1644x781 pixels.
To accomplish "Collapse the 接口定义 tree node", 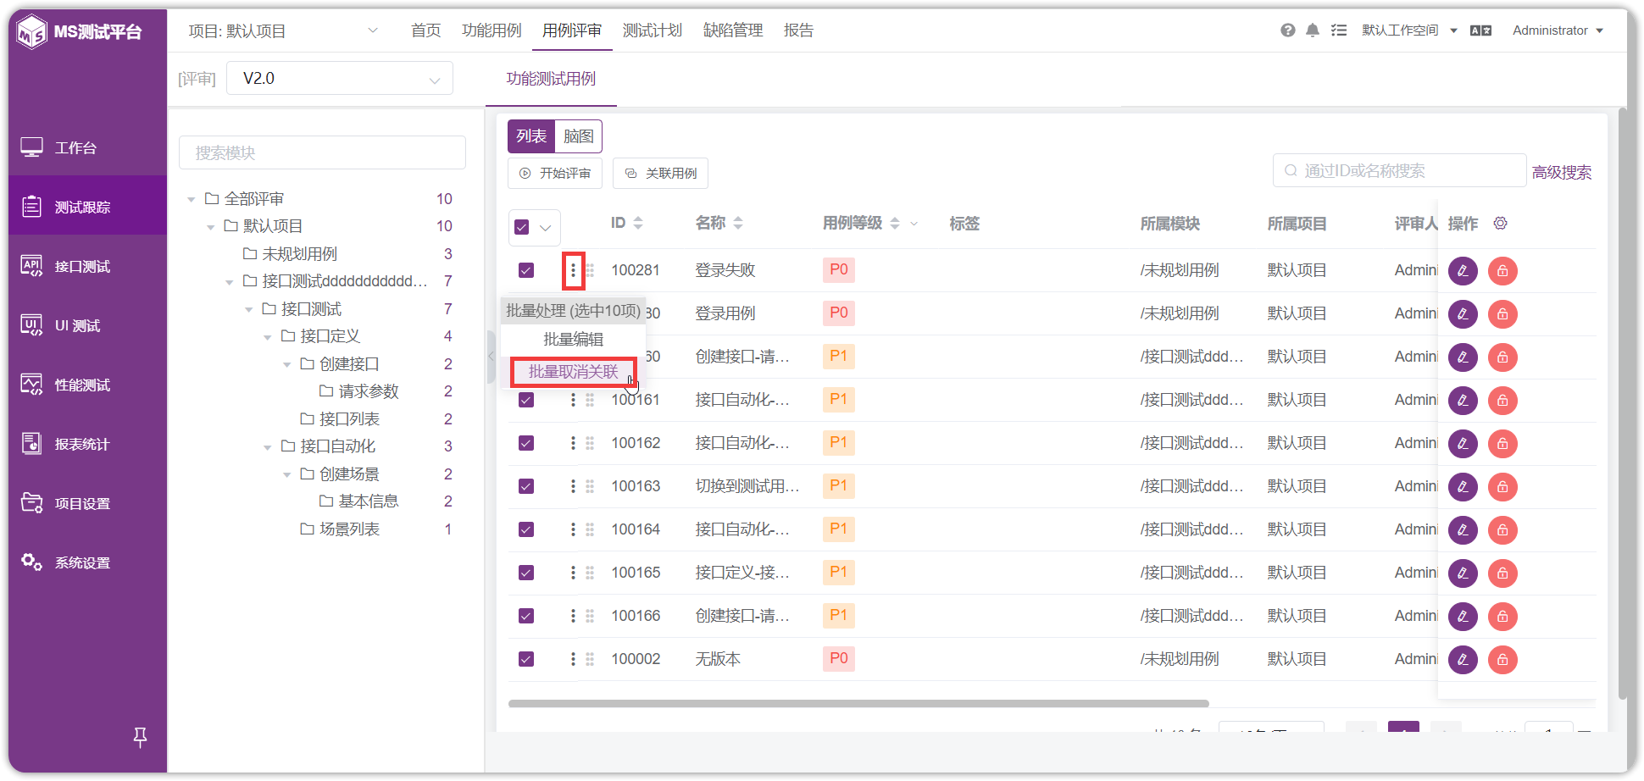I will tap(268, 337).
